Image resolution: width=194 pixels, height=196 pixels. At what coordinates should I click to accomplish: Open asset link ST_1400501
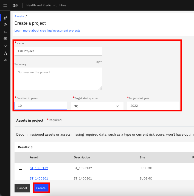39,178
